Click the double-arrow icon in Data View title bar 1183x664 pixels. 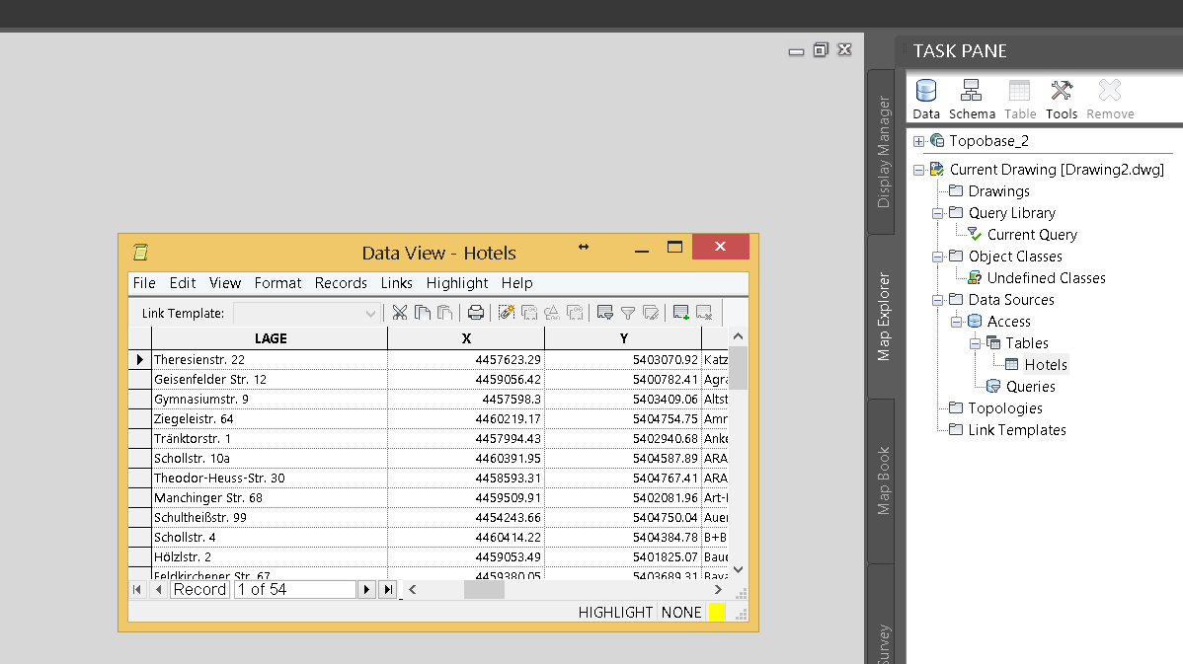(x=584, y=247)
